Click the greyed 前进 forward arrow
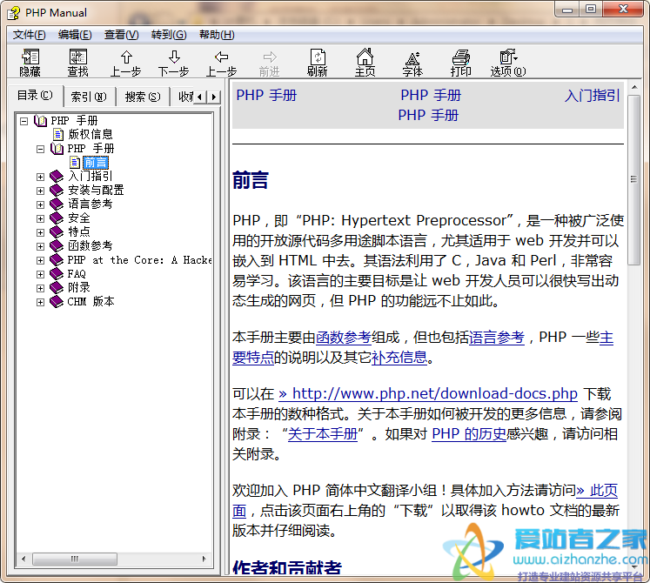 tap(270, 62)
